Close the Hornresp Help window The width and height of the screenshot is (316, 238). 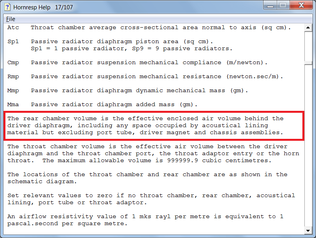coord(301,5)
